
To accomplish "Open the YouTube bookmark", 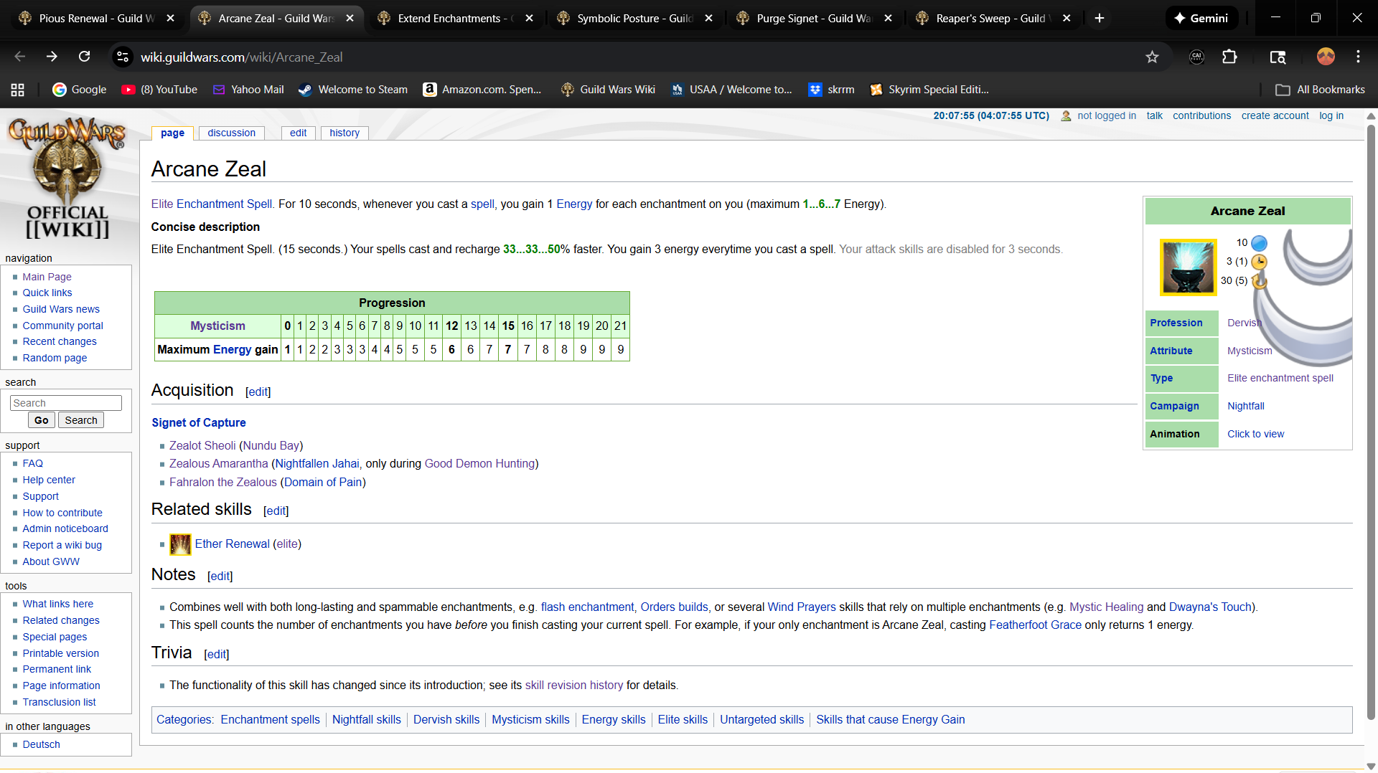I will pos(159,90).
